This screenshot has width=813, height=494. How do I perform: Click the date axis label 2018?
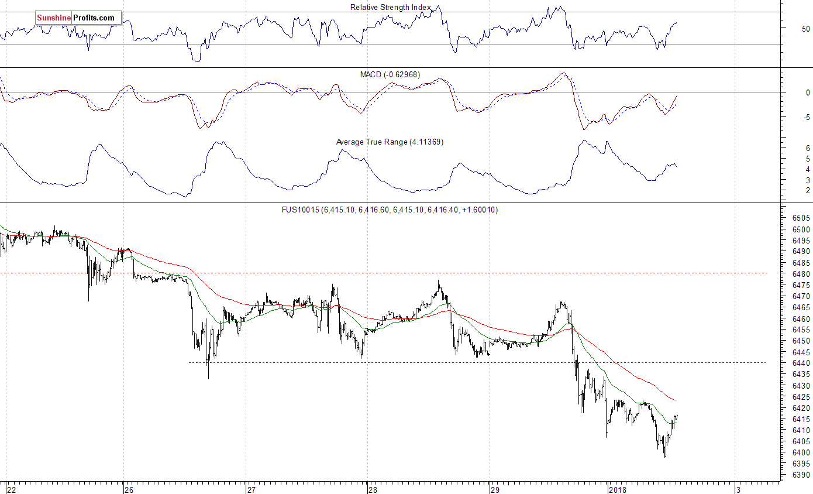(619, 489)
